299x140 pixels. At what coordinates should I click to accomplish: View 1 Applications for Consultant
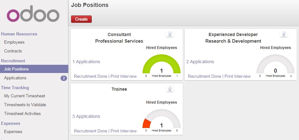[86, 62]
